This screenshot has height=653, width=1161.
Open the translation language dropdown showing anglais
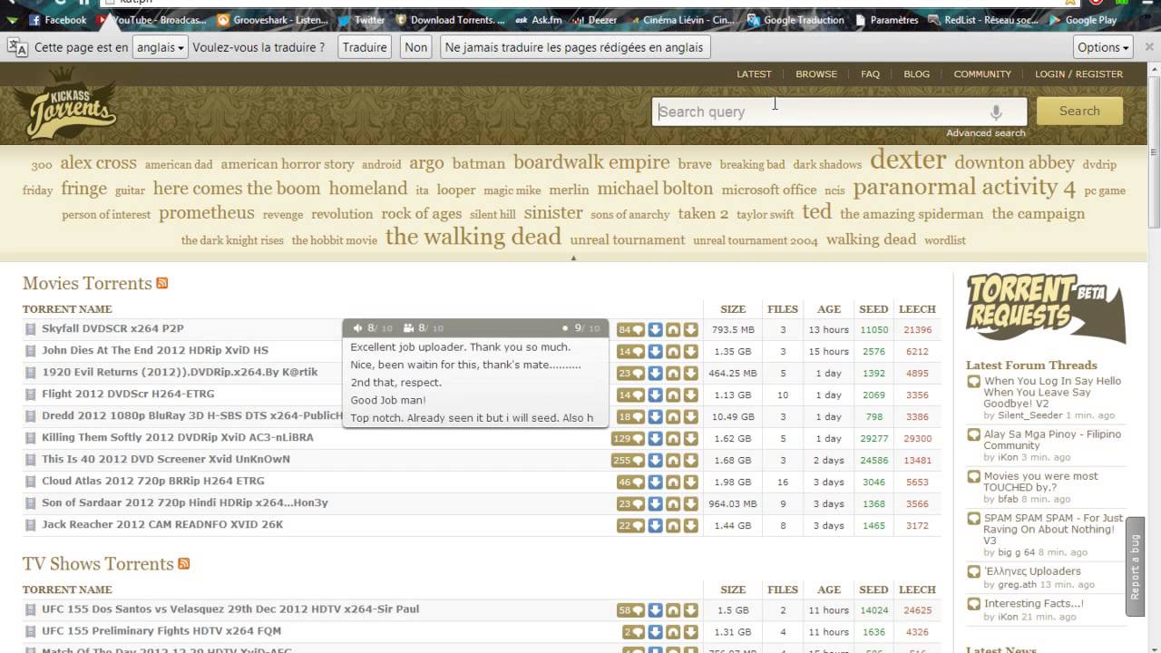pos(160,46)
